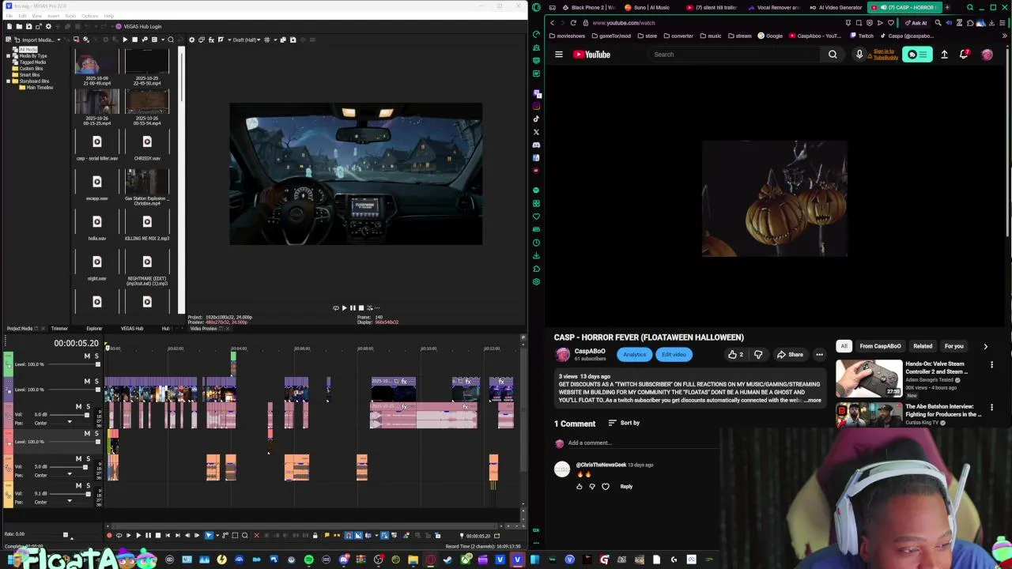The image size is (1012, 569).
Task: Stop preview in Project Media toolbar
Action: tap(134, 40)
